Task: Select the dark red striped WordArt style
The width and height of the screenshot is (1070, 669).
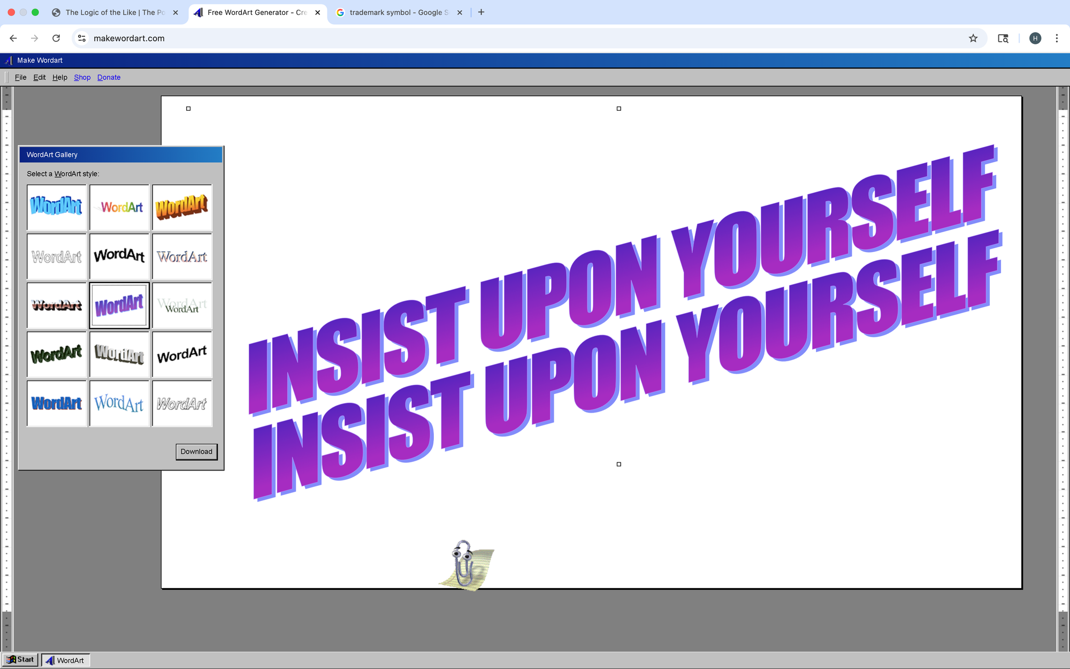Action: (57, 306)
